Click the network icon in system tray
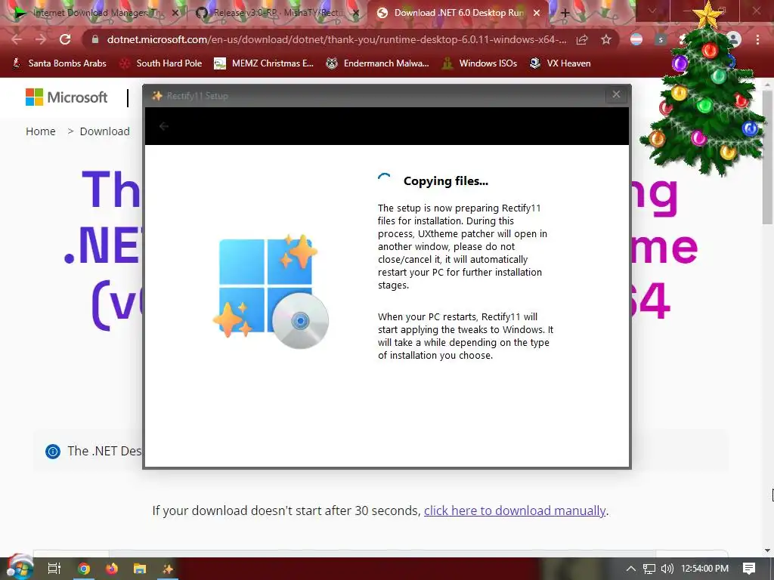This screenshot has width=774, height=580. (649, 569)
